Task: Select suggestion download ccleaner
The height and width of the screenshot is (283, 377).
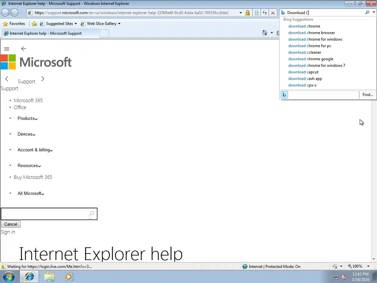Action: click(x=305, y=52)
